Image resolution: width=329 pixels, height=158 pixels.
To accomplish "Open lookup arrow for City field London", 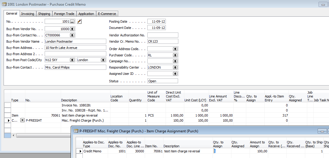I will pos(103,60).
